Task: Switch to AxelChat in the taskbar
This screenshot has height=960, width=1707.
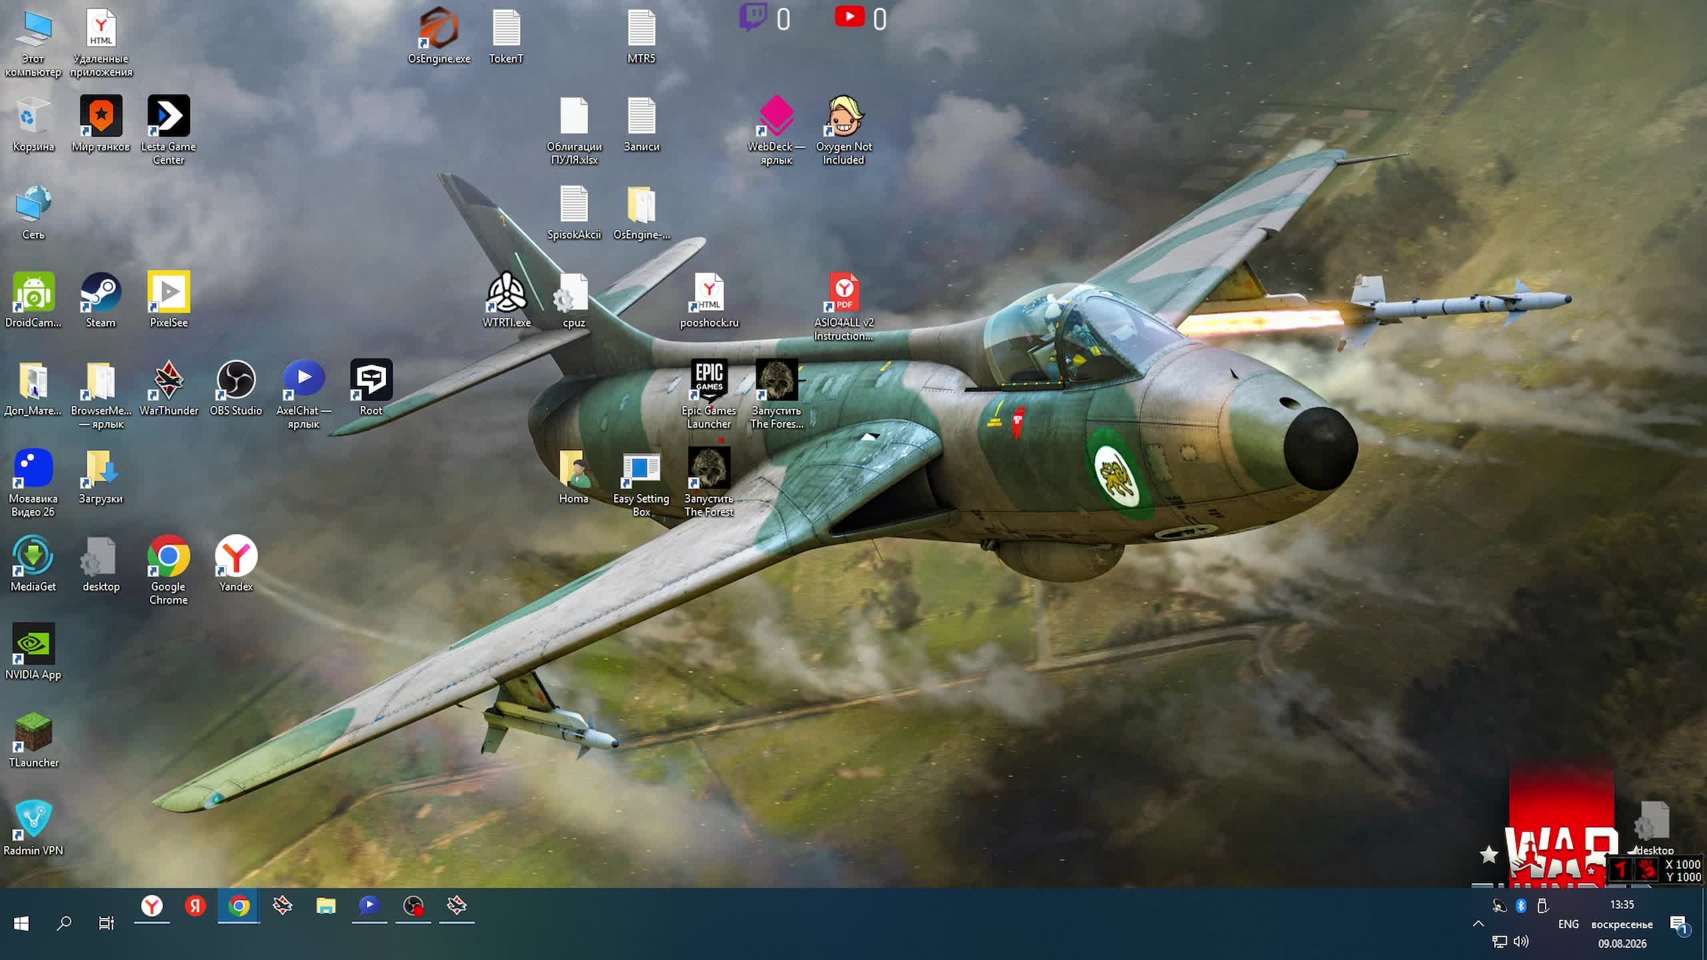Action: (369, 906)
